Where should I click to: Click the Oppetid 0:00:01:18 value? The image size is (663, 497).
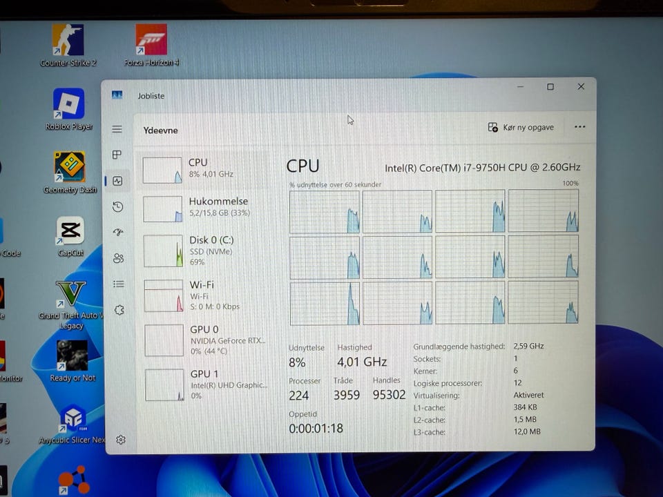pos(316,429)
